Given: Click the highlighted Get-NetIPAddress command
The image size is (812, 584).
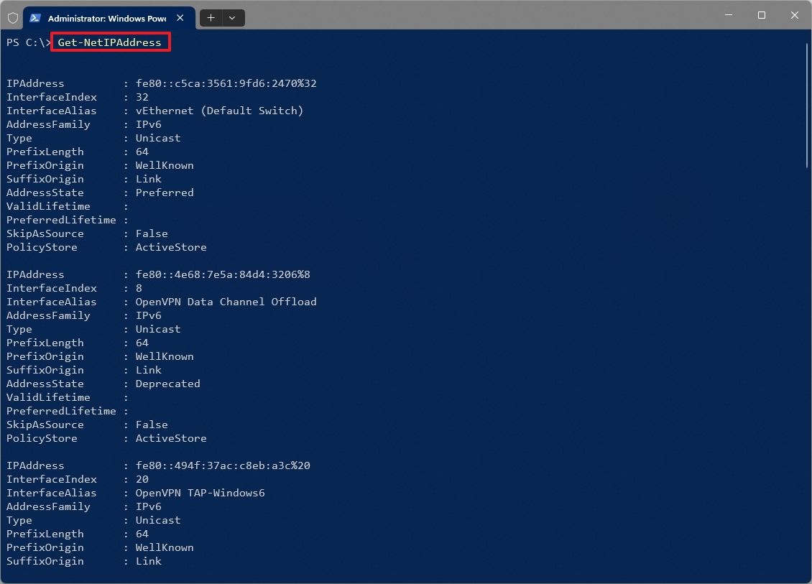Looking at the screenshot, I should (111, 42).
